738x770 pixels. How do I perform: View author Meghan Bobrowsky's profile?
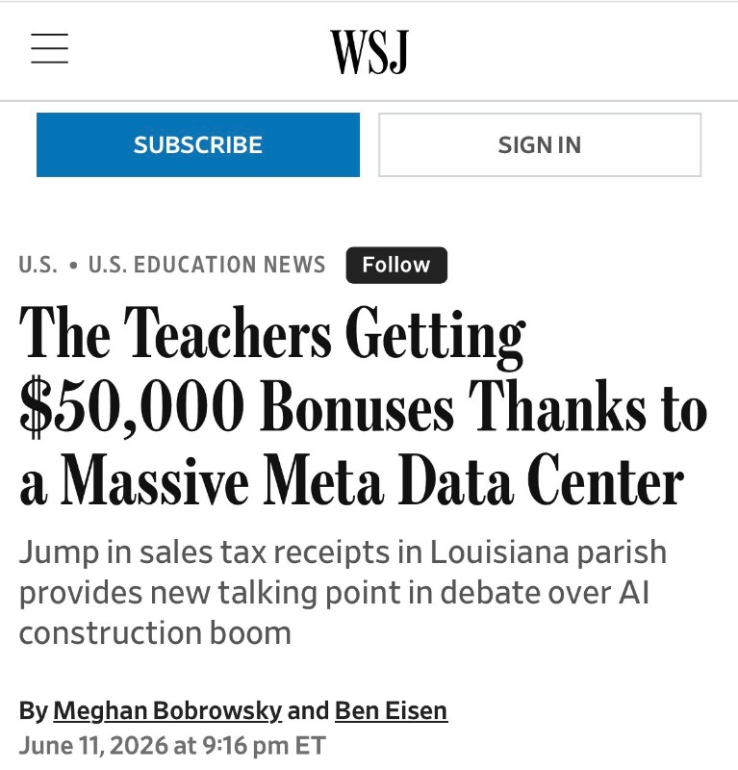[x=167, y=710]
